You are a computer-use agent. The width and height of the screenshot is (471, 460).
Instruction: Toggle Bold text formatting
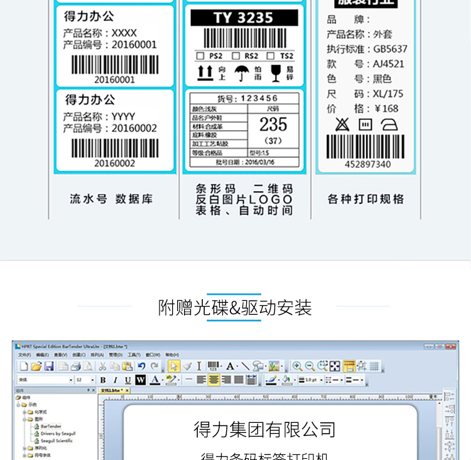tap(103, 380)
